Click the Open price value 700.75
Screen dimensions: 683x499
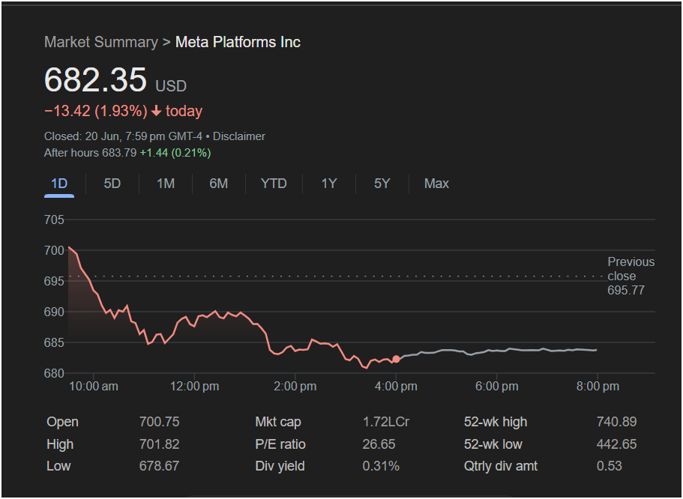(x=159, y=422)
